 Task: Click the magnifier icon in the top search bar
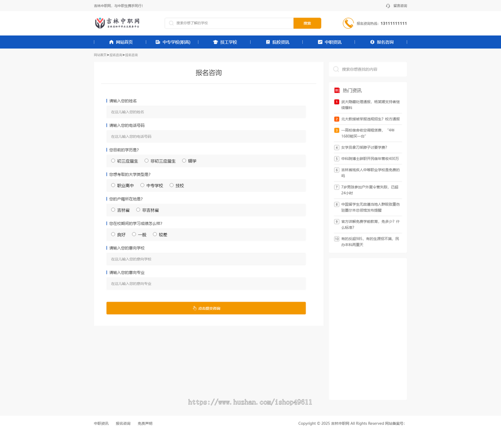(170, 23)
